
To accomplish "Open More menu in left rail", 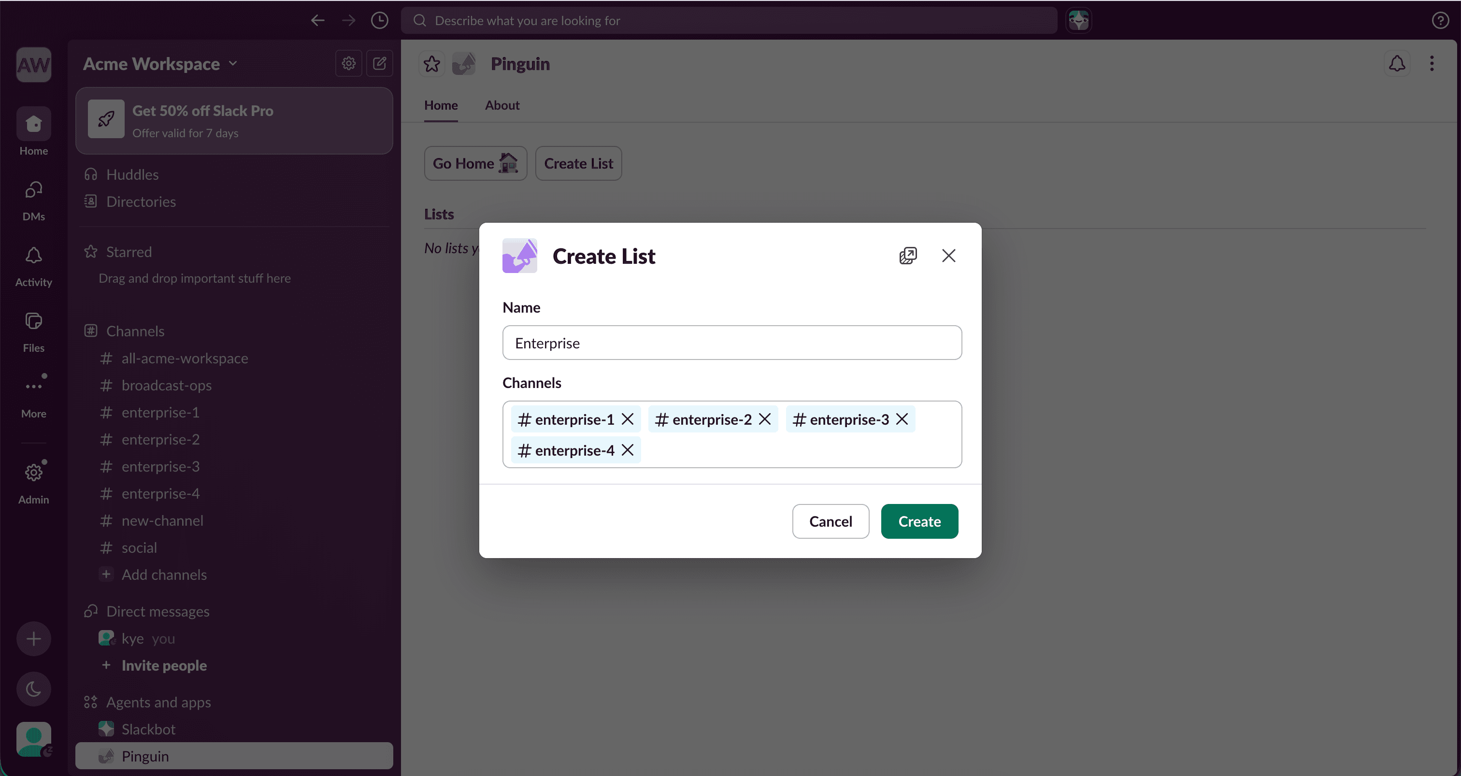I will (x=33, y=396).
